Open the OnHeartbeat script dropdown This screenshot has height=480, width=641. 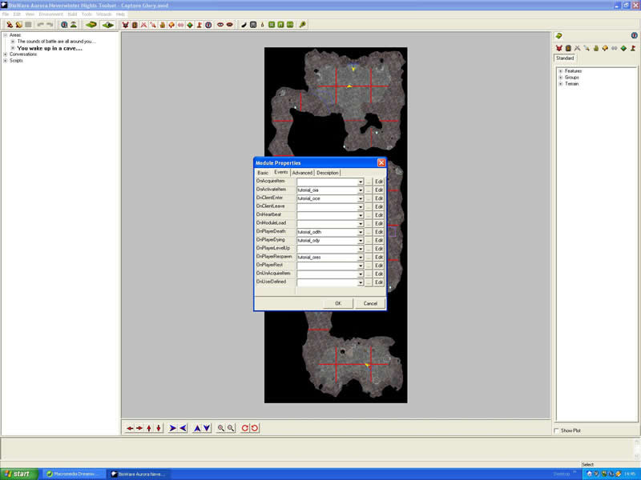(361, 215)
